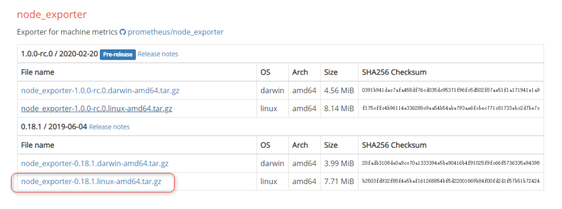Viewport: 562px width, 209px height.
Task: Click the 7.71 MiB size cell
Action: [x=339, y=181]
